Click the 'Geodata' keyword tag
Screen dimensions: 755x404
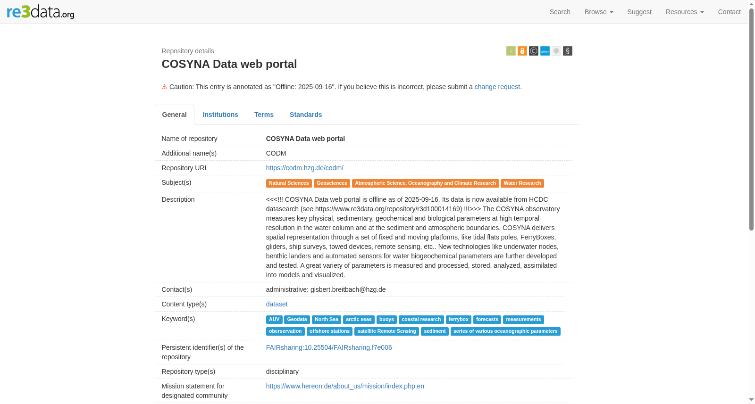pos(297,320)
